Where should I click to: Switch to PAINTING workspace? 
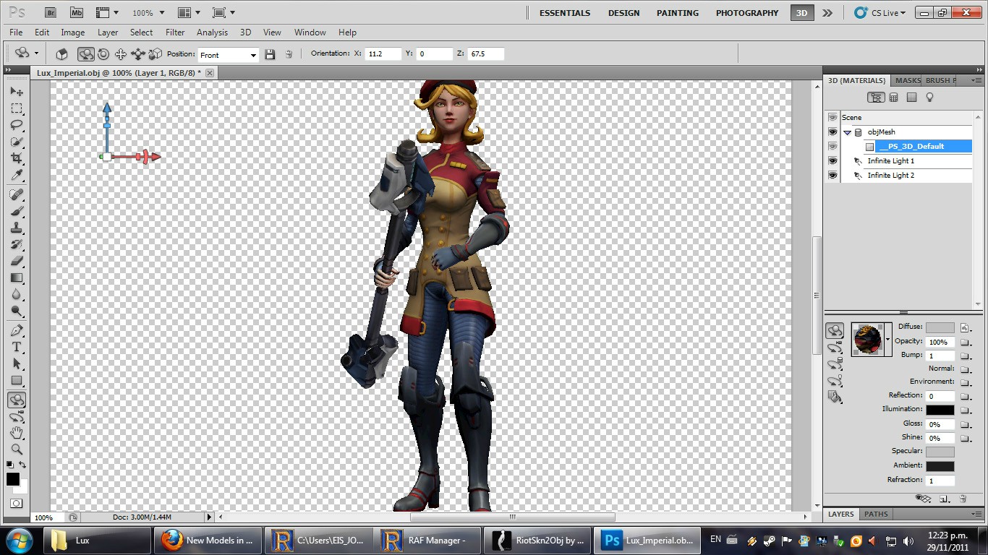pyautogui.click(x=677, y=13)
